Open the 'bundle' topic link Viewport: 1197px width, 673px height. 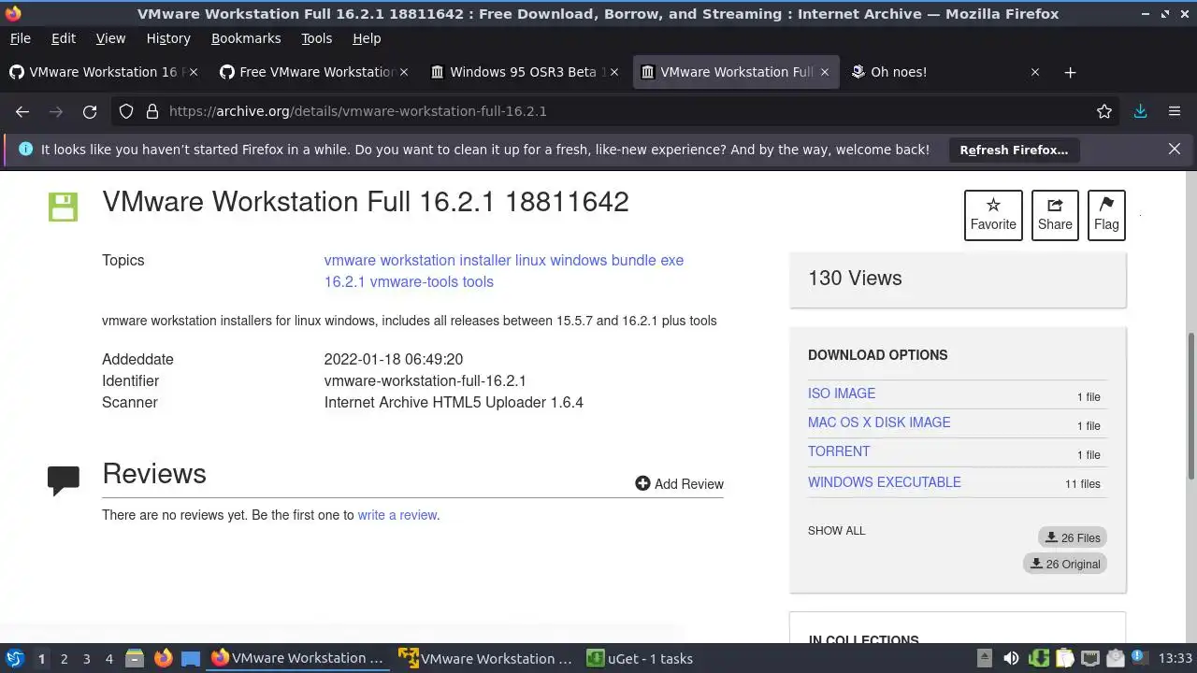tap(633, 260)
